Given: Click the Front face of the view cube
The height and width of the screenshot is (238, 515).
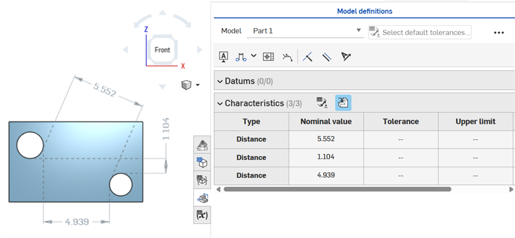Looking at the screenshot, I should (162, 50).
